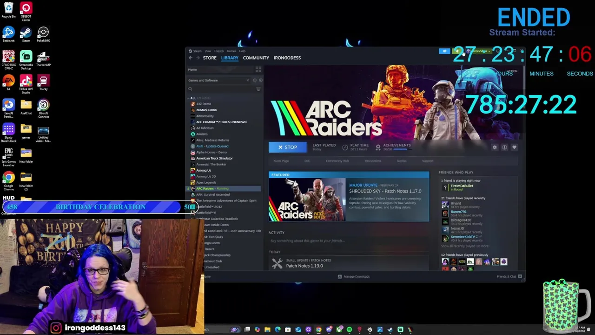The width and height of the screenshot is (595, 335).
Task: Select the LIBRARY tab
Action: point(230,58)
